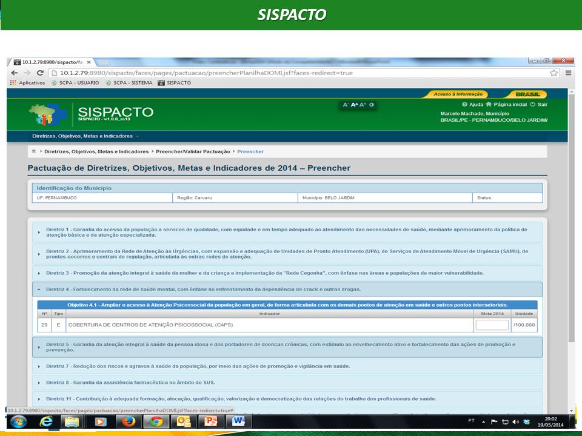The image size is (582, 436).
Task: Collapse Diretriz 4 on saúde mental
Action: (x=287, y=289)
